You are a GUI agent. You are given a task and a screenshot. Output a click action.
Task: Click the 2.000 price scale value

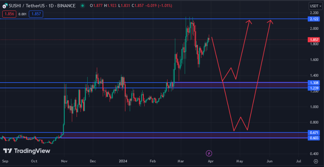coord(314,28)
